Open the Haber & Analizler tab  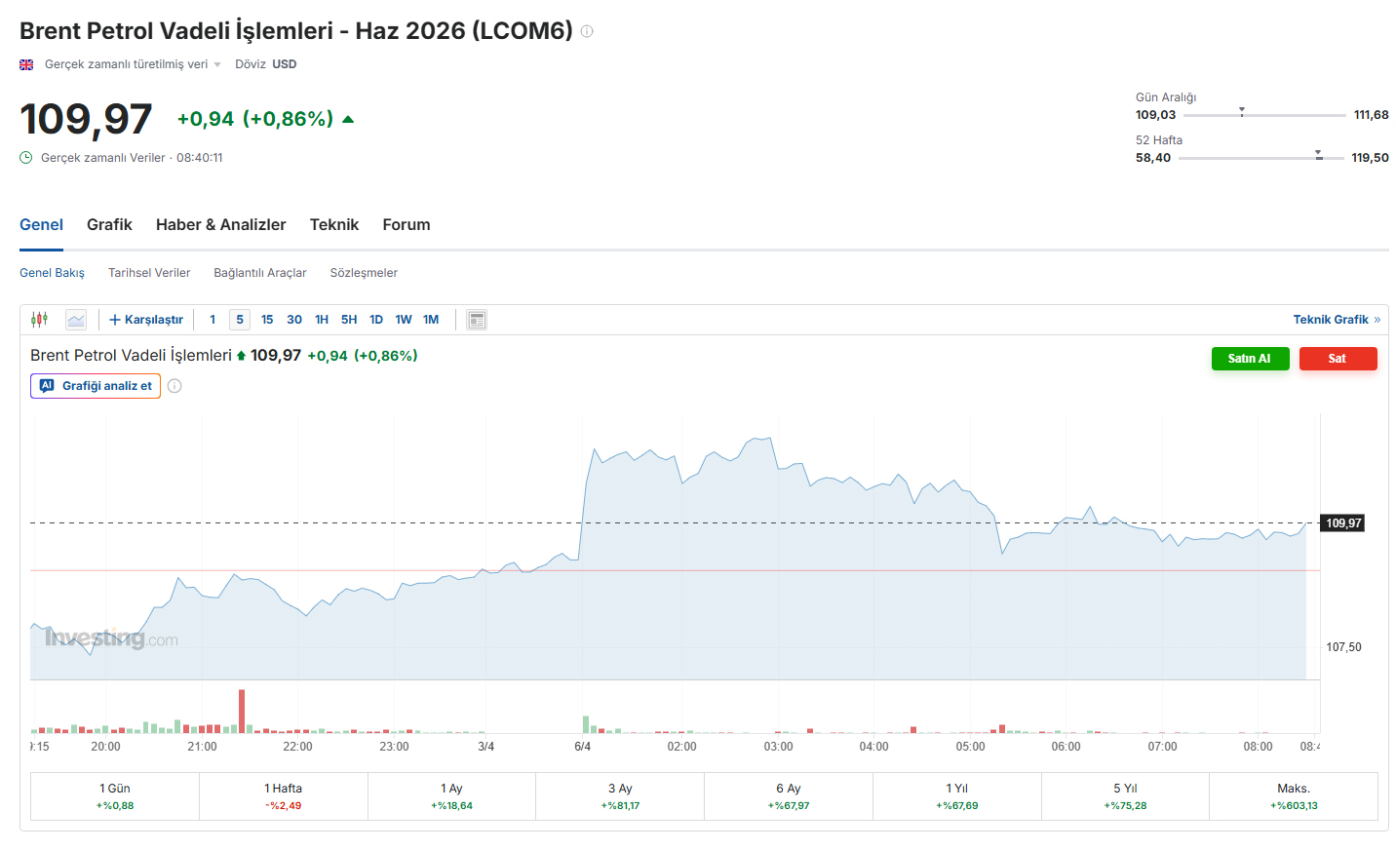click(220, 225)
